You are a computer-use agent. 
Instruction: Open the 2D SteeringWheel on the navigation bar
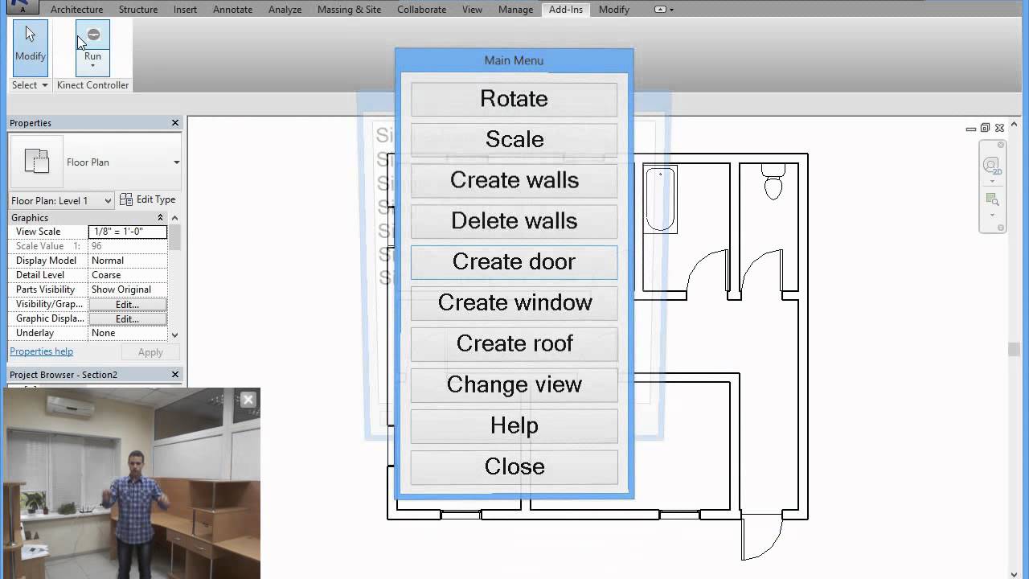point(992,165)
